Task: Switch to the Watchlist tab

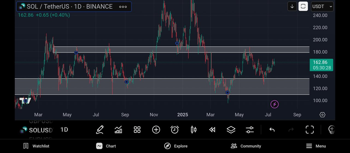Action: coord(36,146)
